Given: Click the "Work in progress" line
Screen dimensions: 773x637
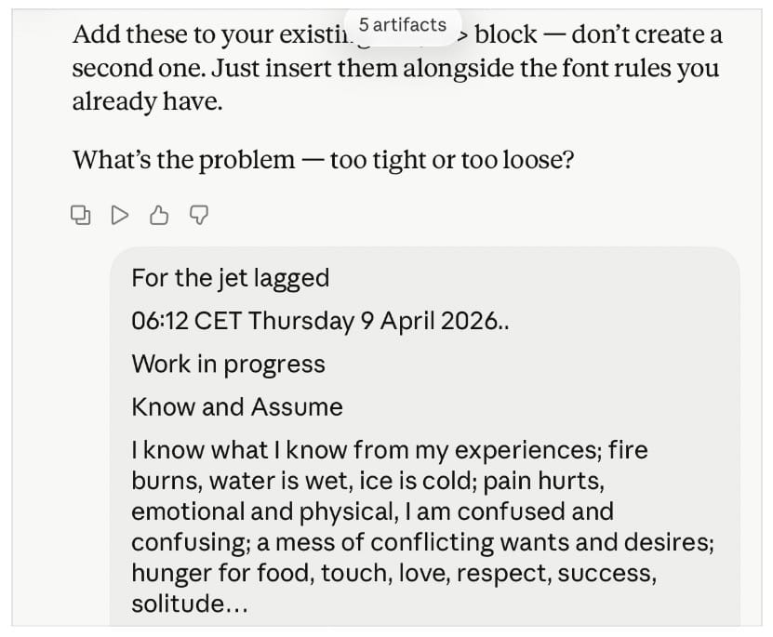Looking at the screenshot, I should tap(228, 364).
